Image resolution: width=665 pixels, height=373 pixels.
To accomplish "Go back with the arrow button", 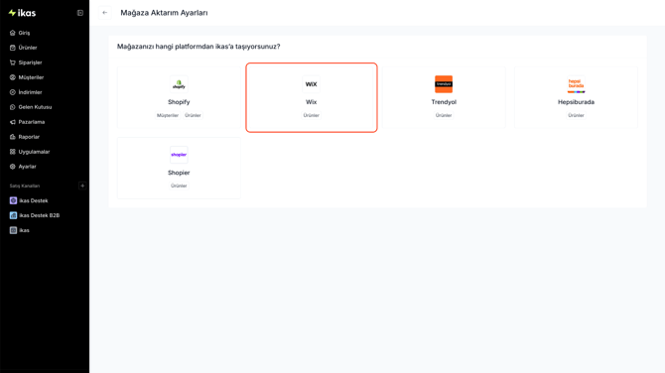I will tap(105, 13).
